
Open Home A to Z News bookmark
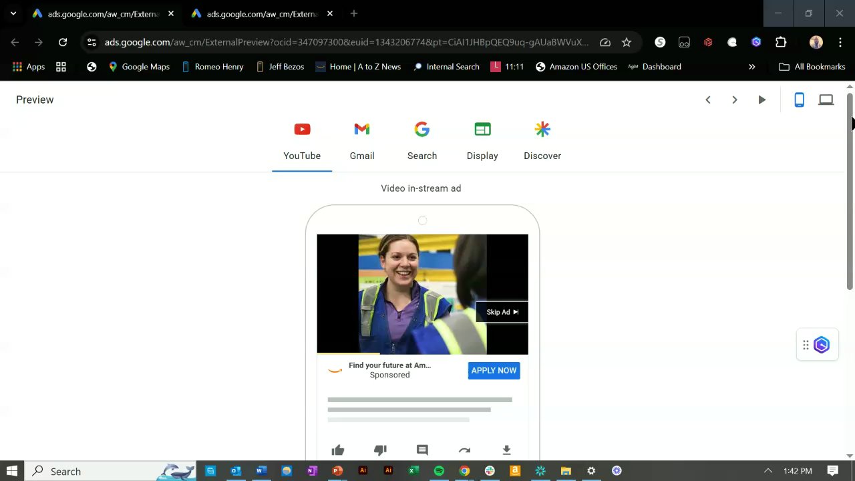pyautogui.click(x=358, y=67)
